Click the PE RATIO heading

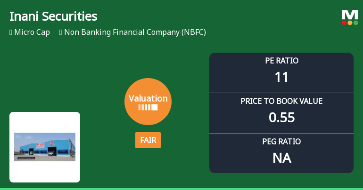tap(281, 61)
